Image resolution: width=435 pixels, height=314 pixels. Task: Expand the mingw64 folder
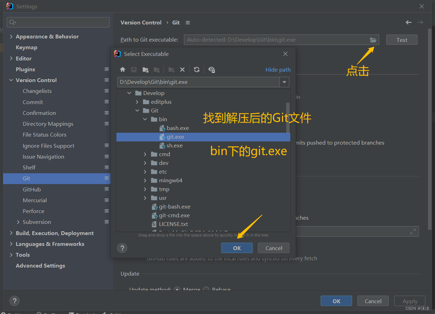click(145, 180)
